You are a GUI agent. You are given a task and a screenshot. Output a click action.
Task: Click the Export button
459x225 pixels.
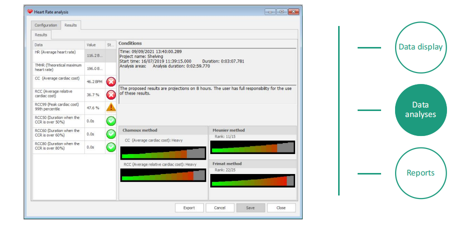click(189, 207)
